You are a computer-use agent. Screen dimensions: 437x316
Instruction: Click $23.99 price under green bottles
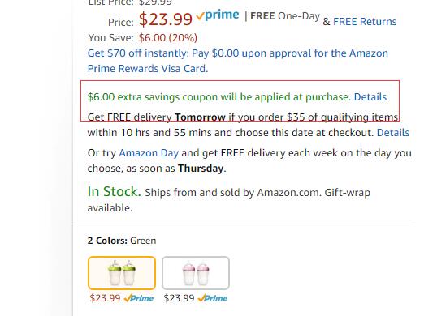click(105, 298)
